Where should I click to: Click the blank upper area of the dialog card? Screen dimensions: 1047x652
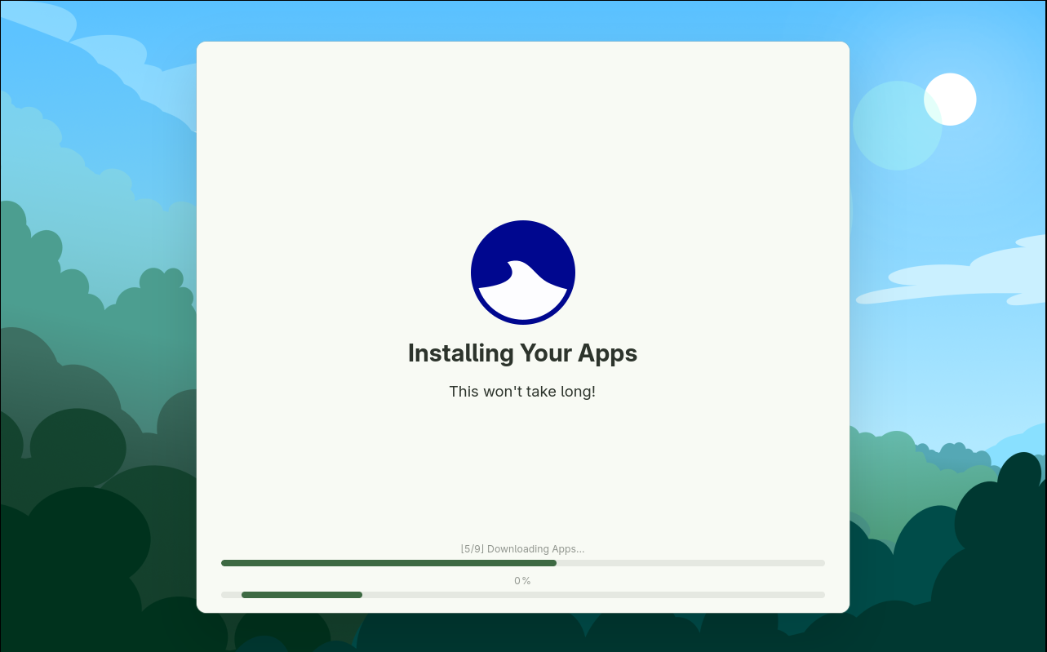pyautogui.click(x=522, y=122)
